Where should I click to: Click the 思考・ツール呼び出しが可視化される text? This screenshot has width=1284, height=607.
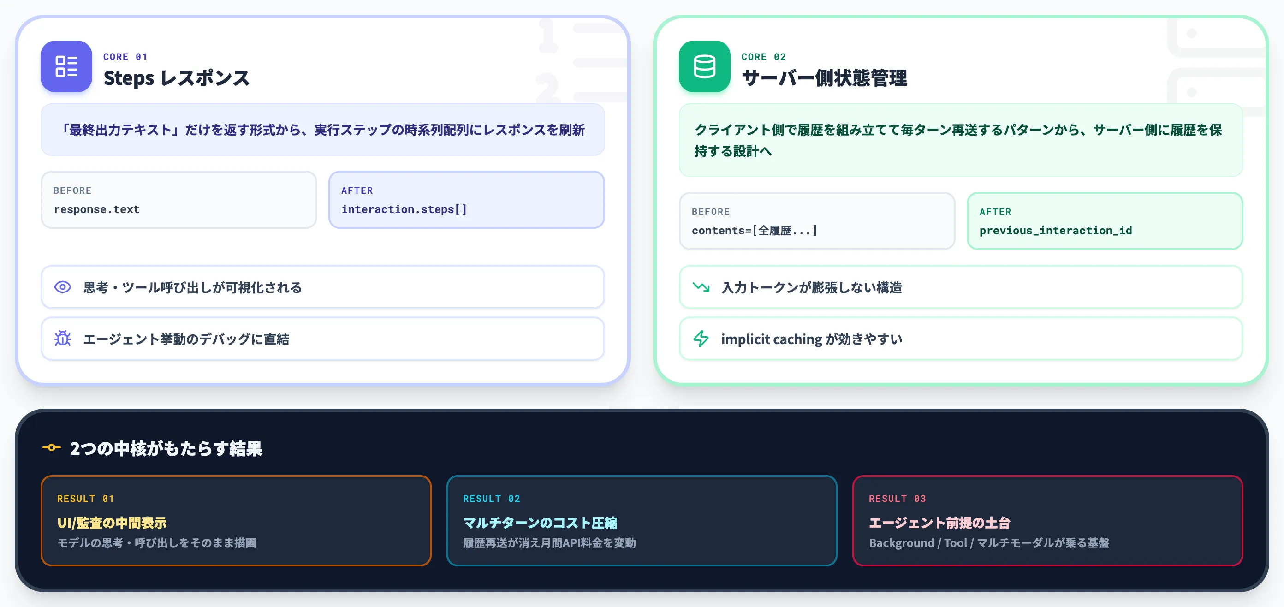click(192, 287)
